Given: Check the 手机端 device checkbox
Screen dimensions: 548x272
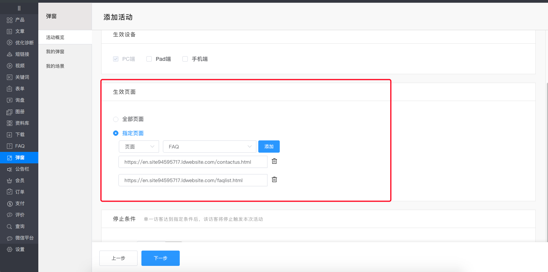Looking at the screenshot, I should tap(185, 59).
